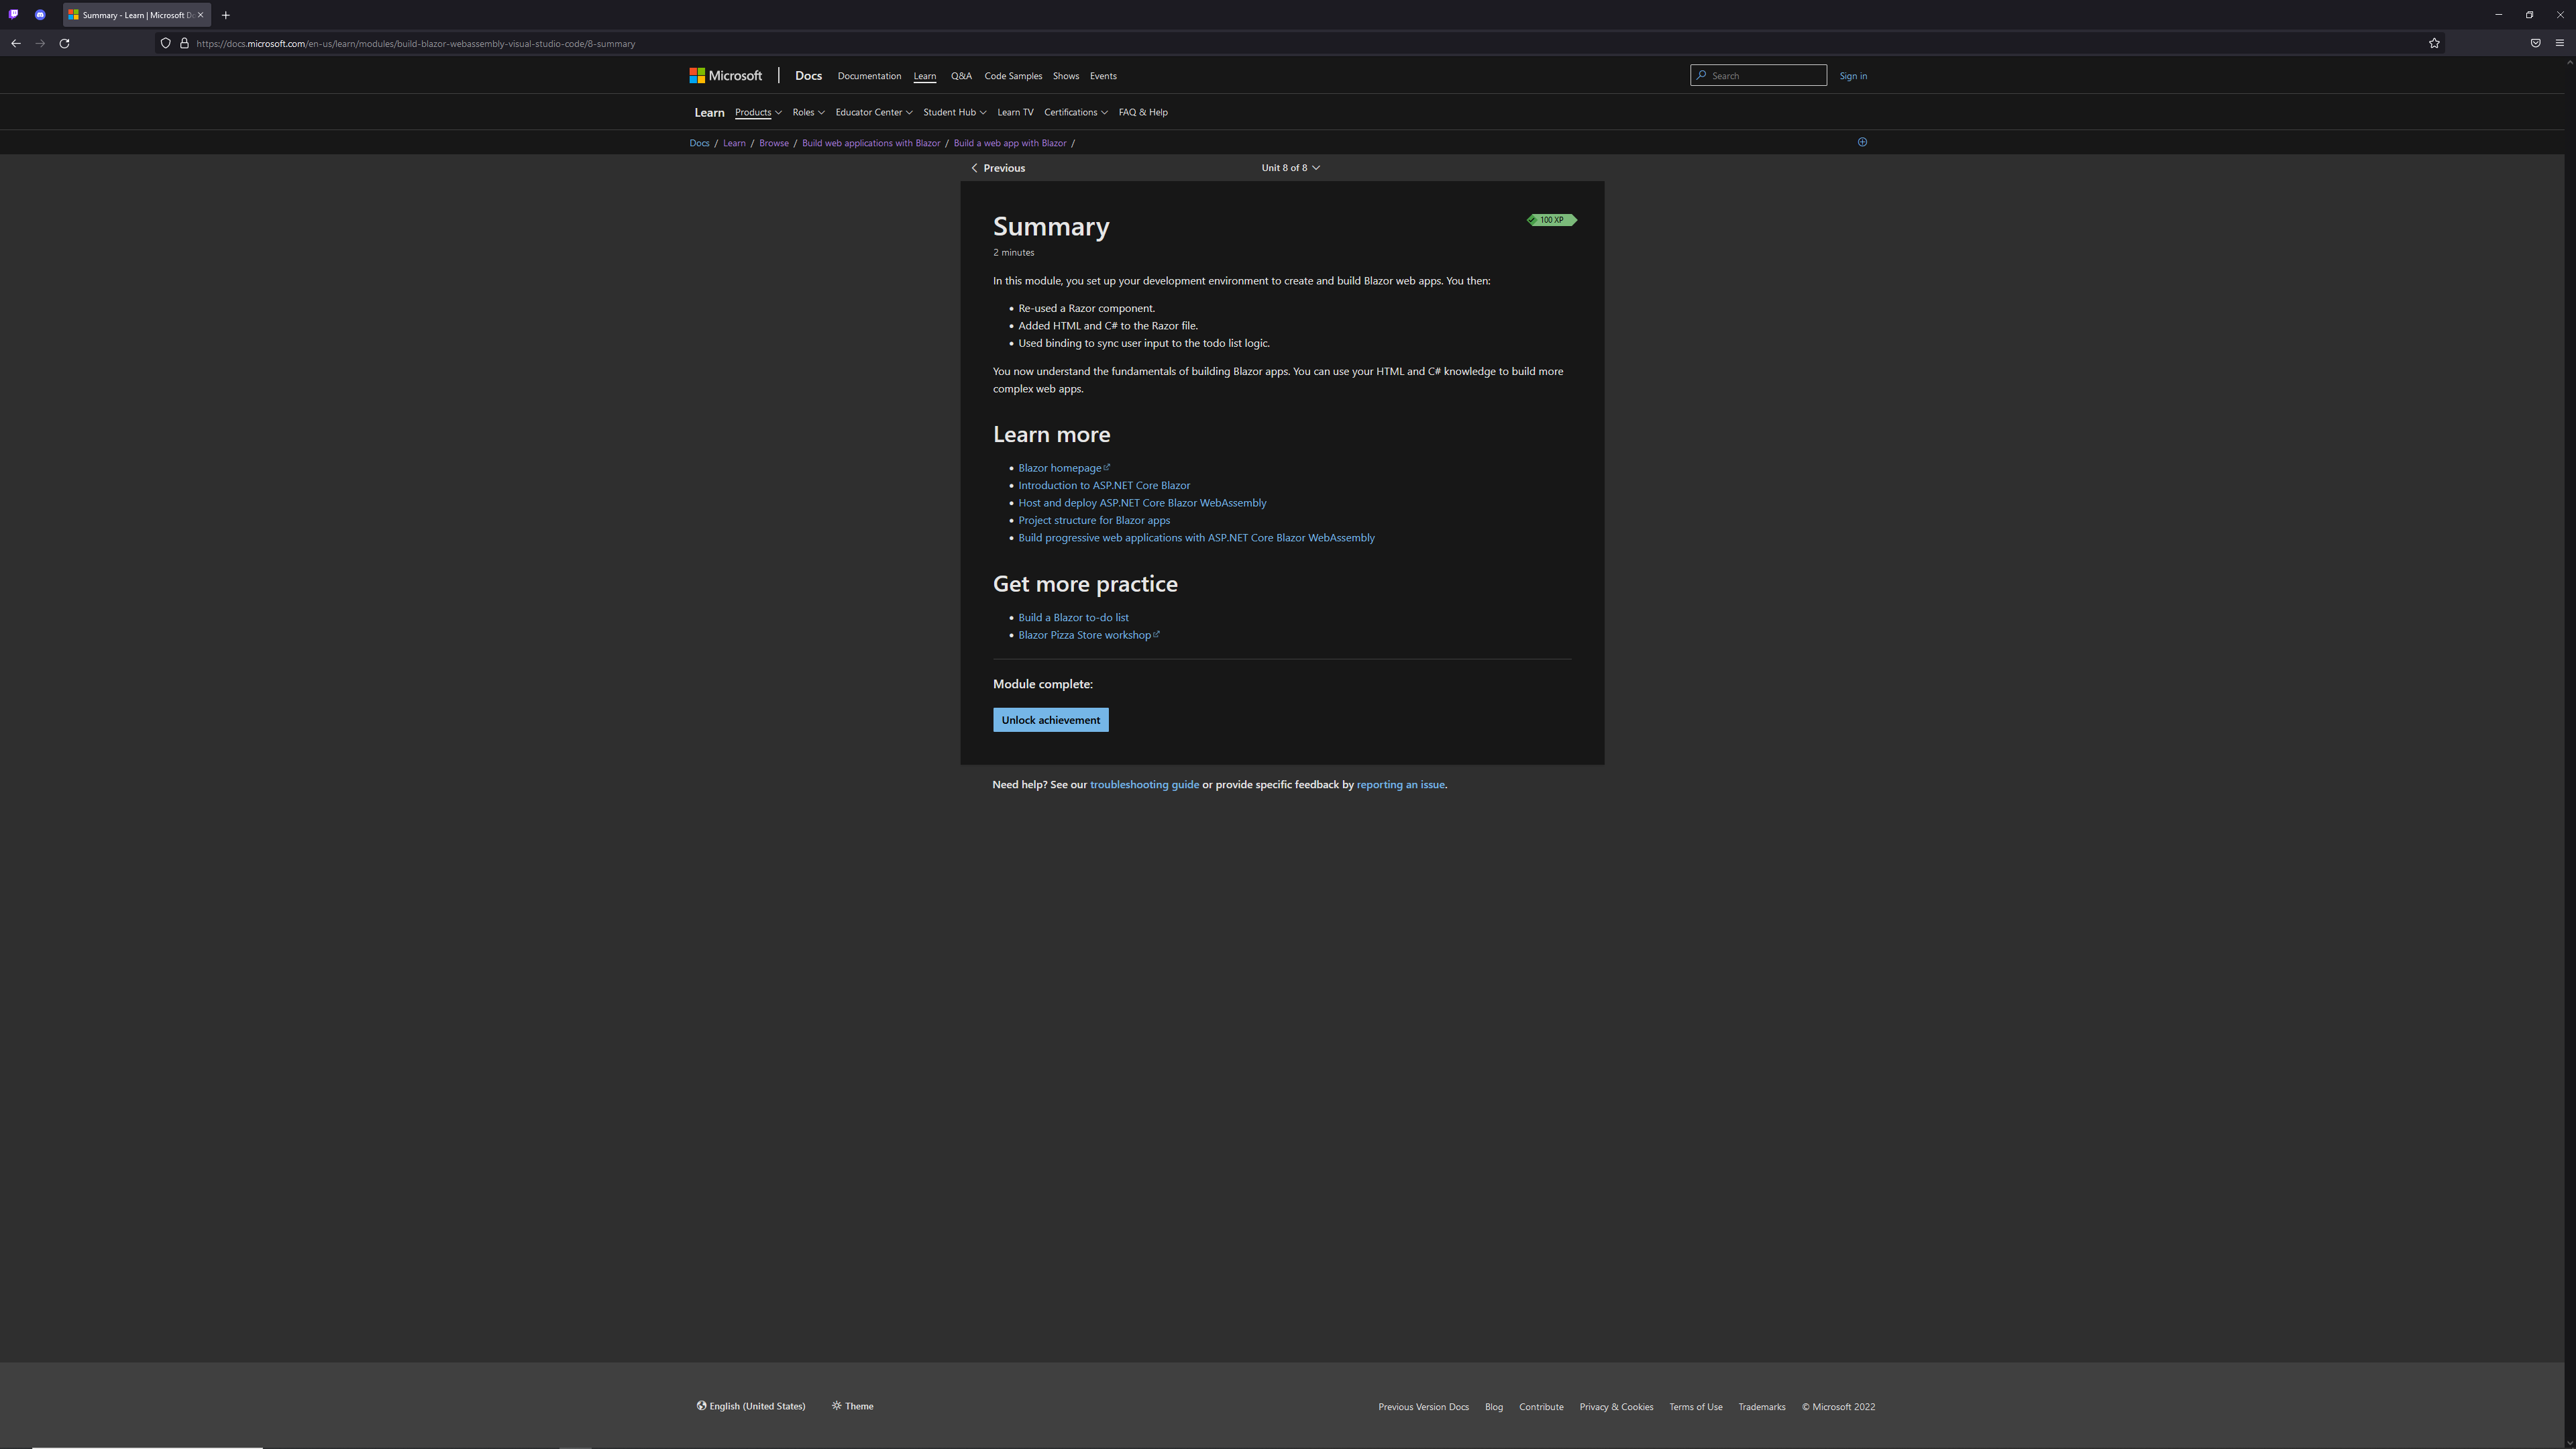The image size is (2576, 1449).
Task: Open Host and deploy ASP.NET Core Blazor WebAssembly
Action: (x=1142, y=503)
